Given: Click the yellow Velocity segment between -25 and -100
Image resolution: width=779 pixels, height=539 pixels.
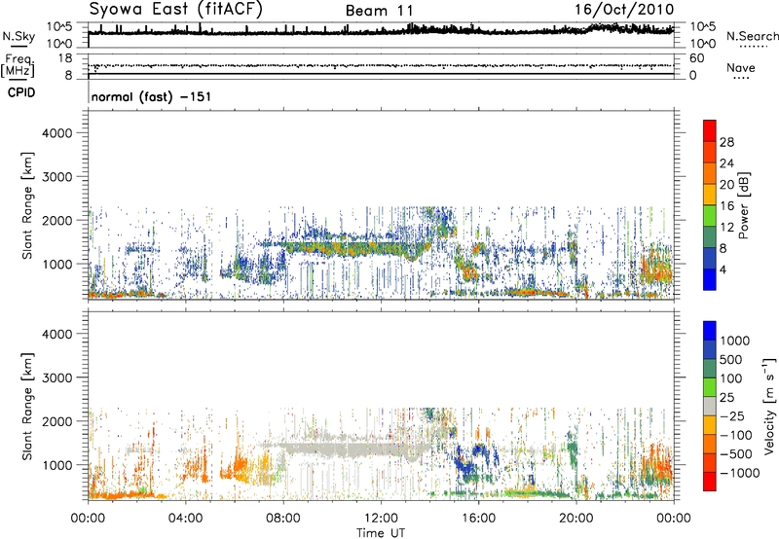Looking at the screenshot, I should pos(710,425).
